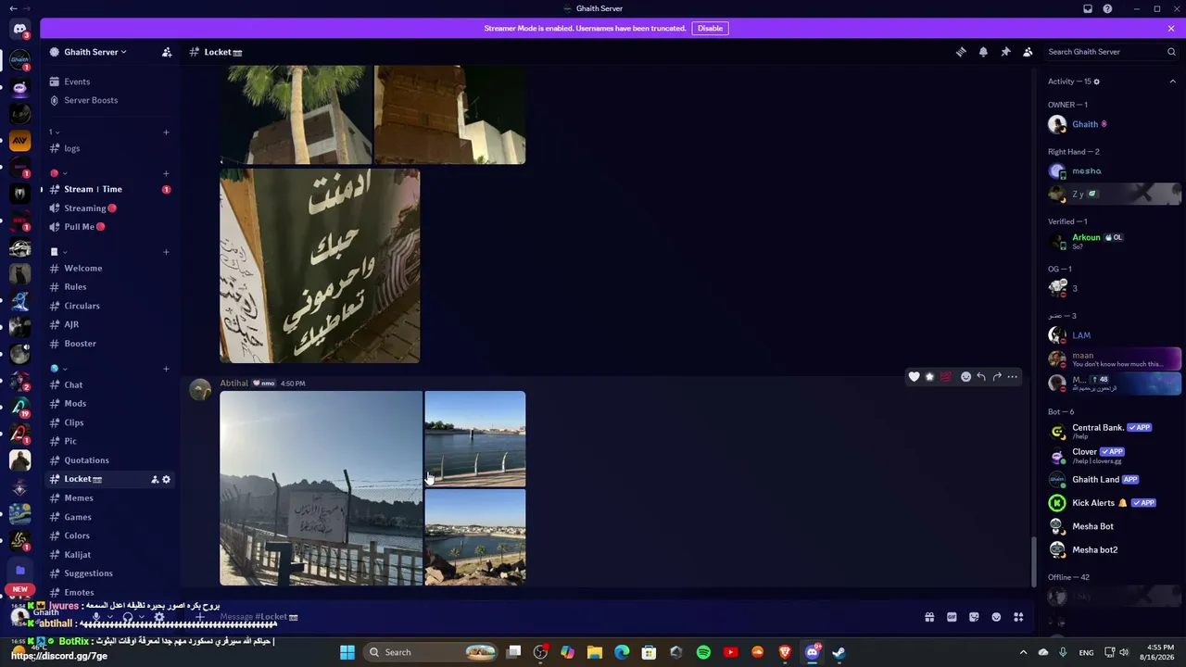Dismiss the Streamer Mode banner

click(1171, 29)
